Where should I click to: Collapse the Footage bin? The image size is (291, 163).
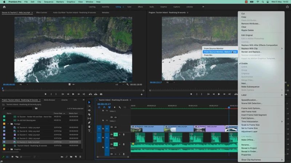[8, 124]
